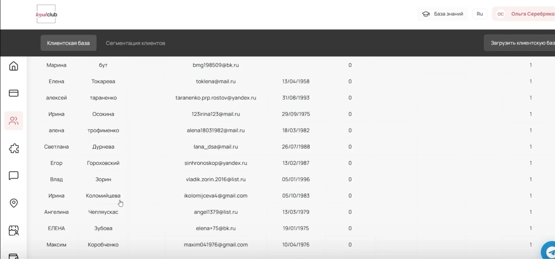555x259 pixels.
Task: Open the chat message icon in sidebar
Action: (x=14, y=176)
